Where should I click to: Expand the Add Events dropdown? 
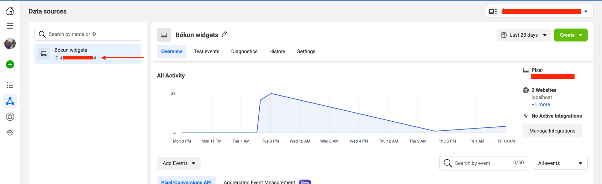[x=178, y=163]
